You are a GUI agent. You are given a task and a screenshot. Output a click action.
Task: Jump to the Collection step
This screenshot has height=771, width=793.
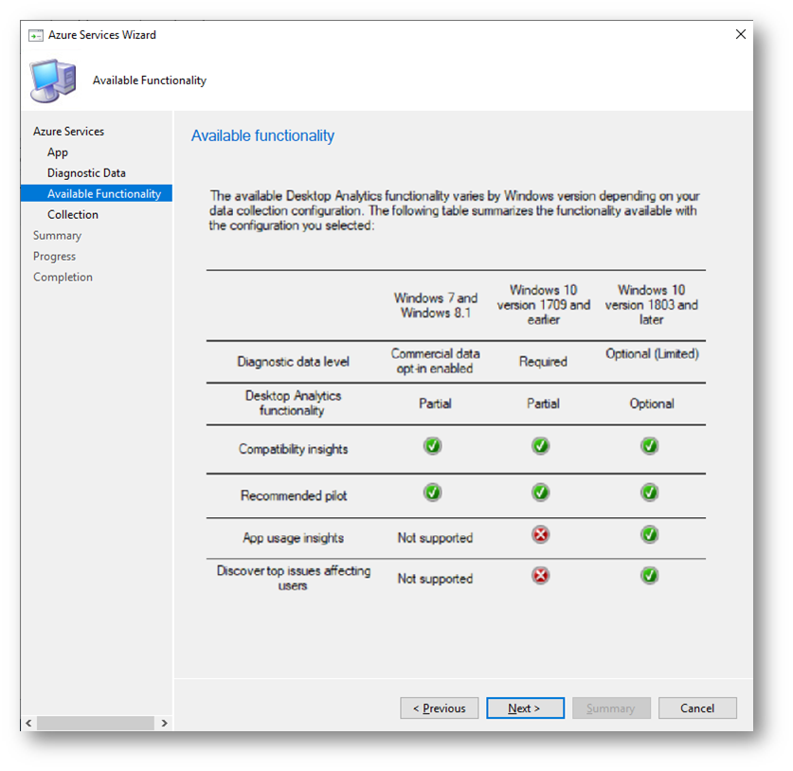click(73, 214)
